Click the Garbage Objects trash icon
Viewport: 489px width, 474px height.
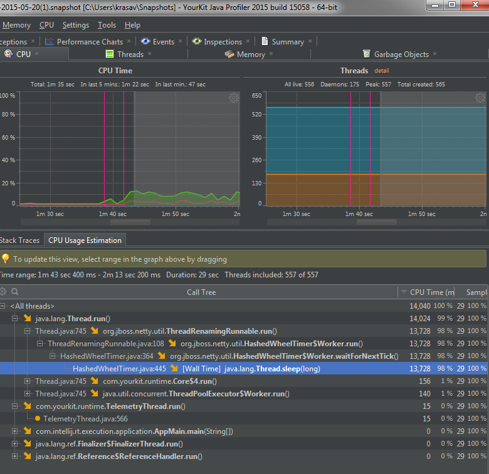(367, 54)
